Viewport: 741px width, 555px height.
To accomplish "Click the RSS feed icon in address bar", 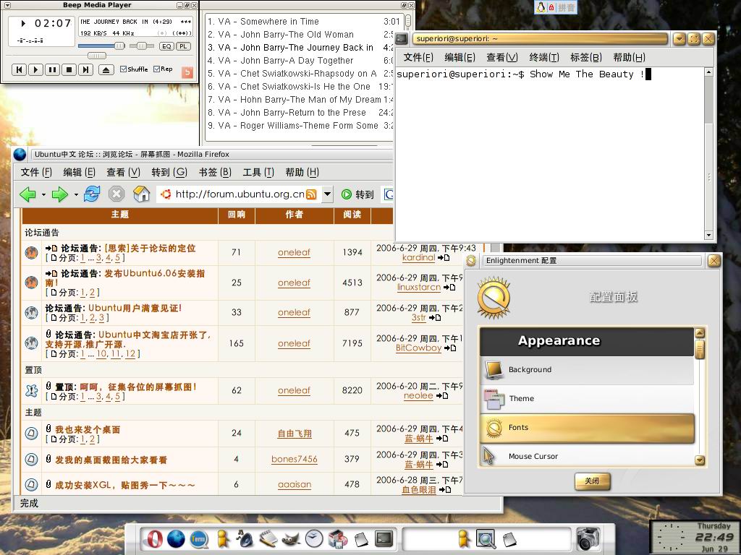I will 311,194.
